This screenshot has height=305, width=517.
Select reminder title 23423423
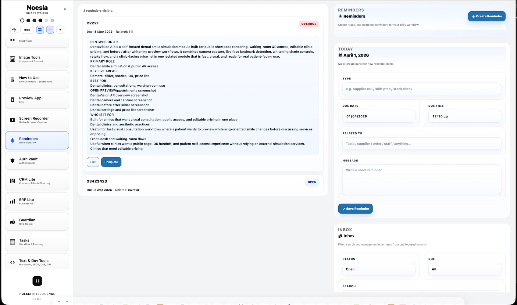(97, 181)
